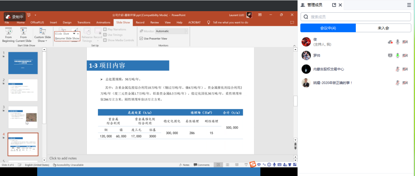The image size is (415, 176).
Task: Toggle the Notes pane in status bar
Action: tap(184, 165)
